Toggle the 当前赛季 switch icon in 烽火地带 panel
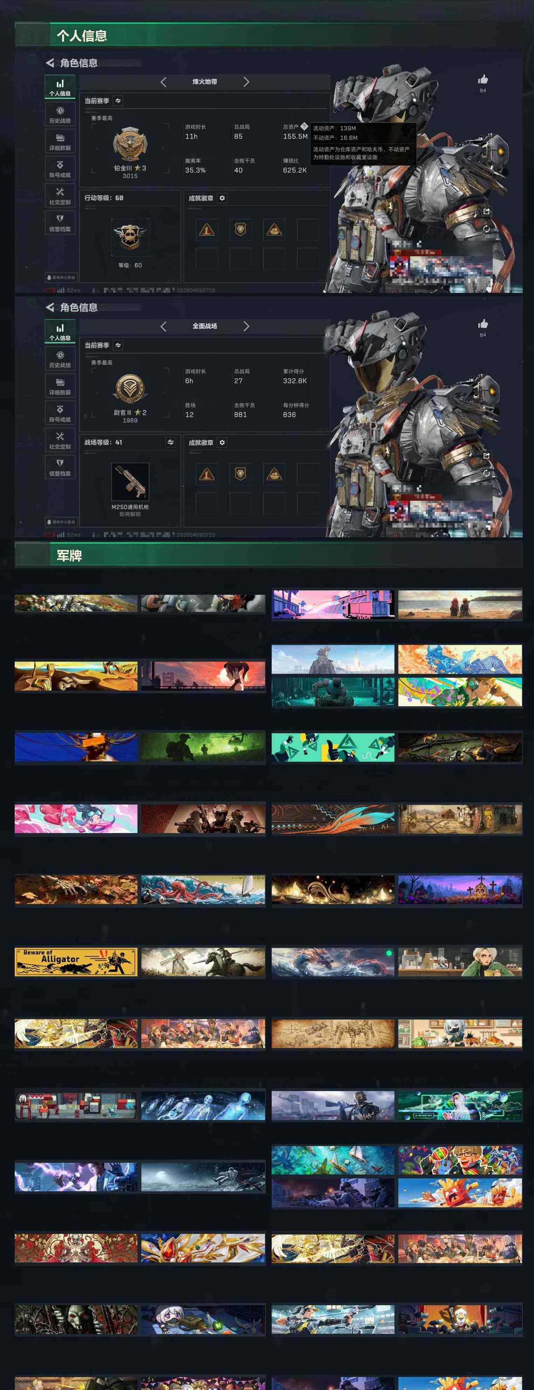The image size is (534, 1390). click(118, 101)
